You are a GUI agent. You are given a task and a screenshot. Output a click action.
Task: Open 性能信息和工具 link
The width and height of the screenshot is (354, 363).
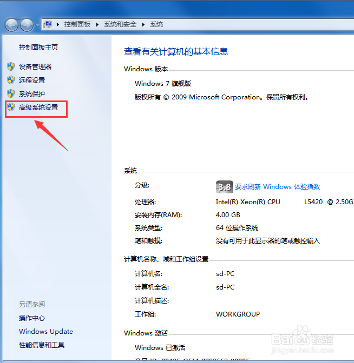tap(42, 345)
